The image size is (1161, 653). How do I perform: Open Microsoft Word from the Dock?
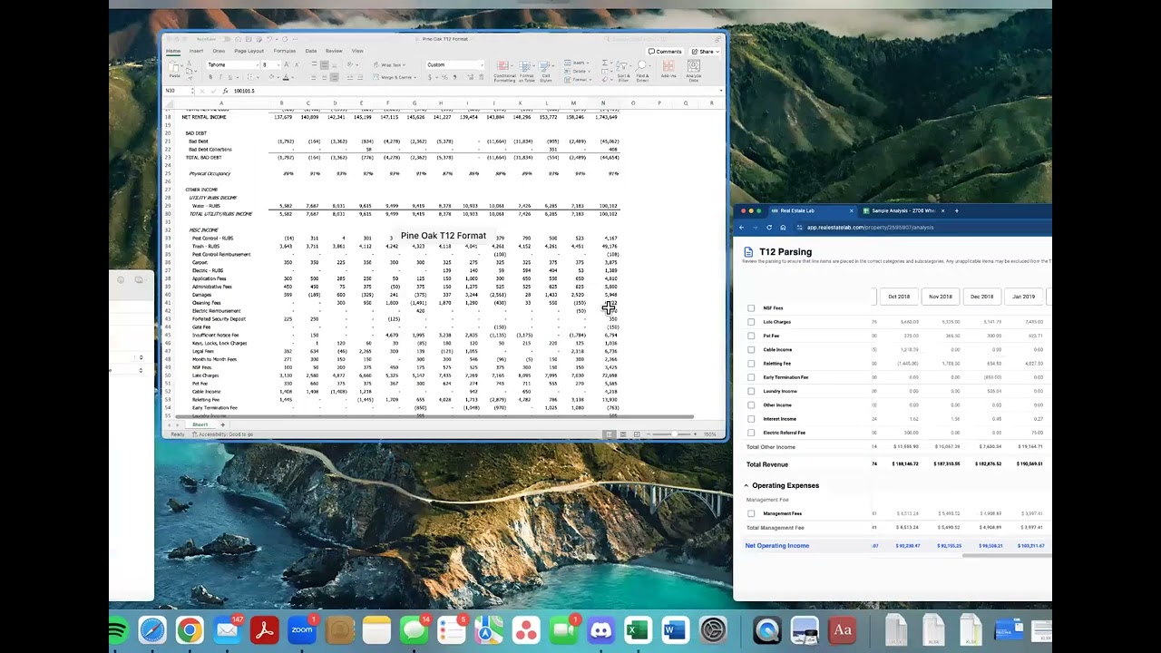675,629
